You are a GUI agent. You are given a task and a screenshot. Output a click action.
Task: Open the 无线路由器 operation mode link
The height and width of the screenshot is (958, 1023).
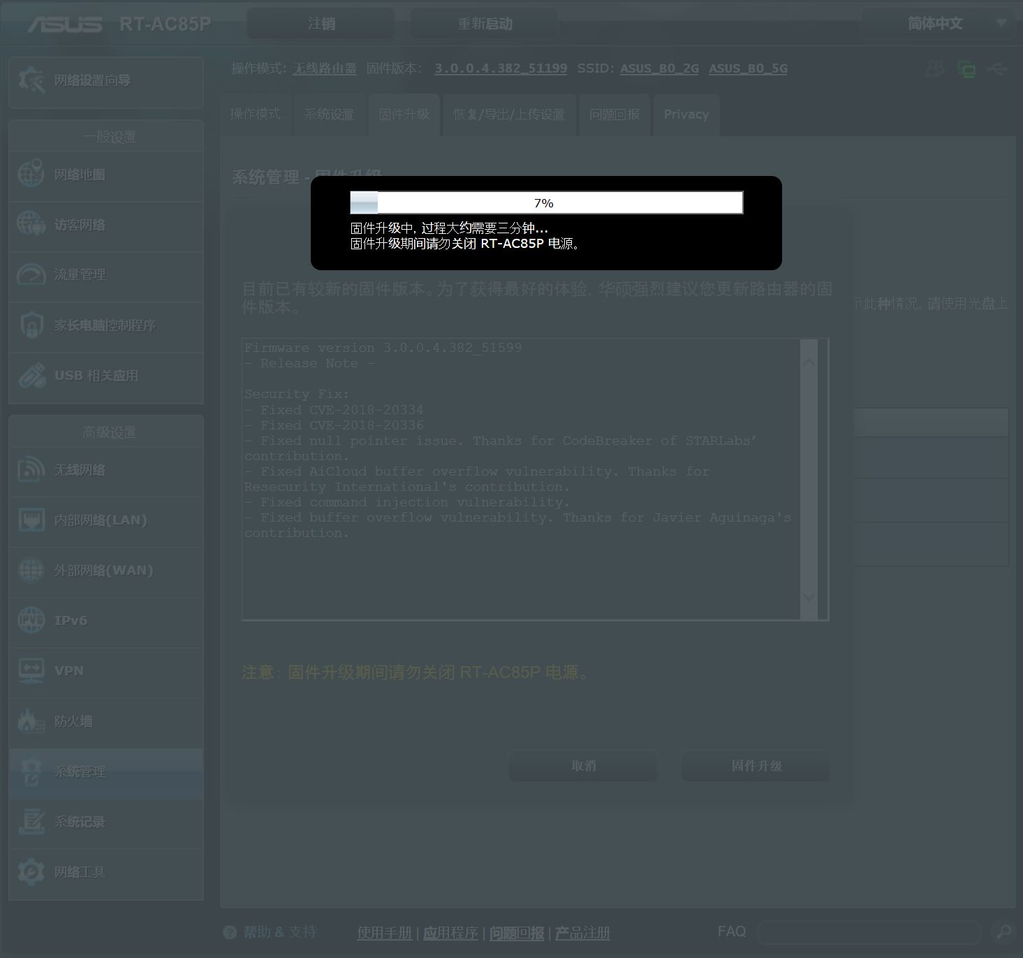pyautogui.click(x=325, y=68)
